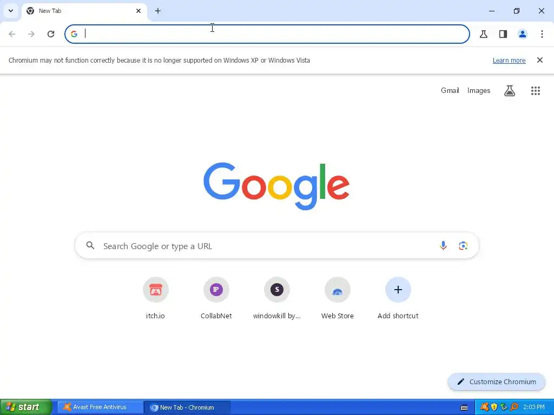Open the tab search dropdown arrow

tap(11, 11)
